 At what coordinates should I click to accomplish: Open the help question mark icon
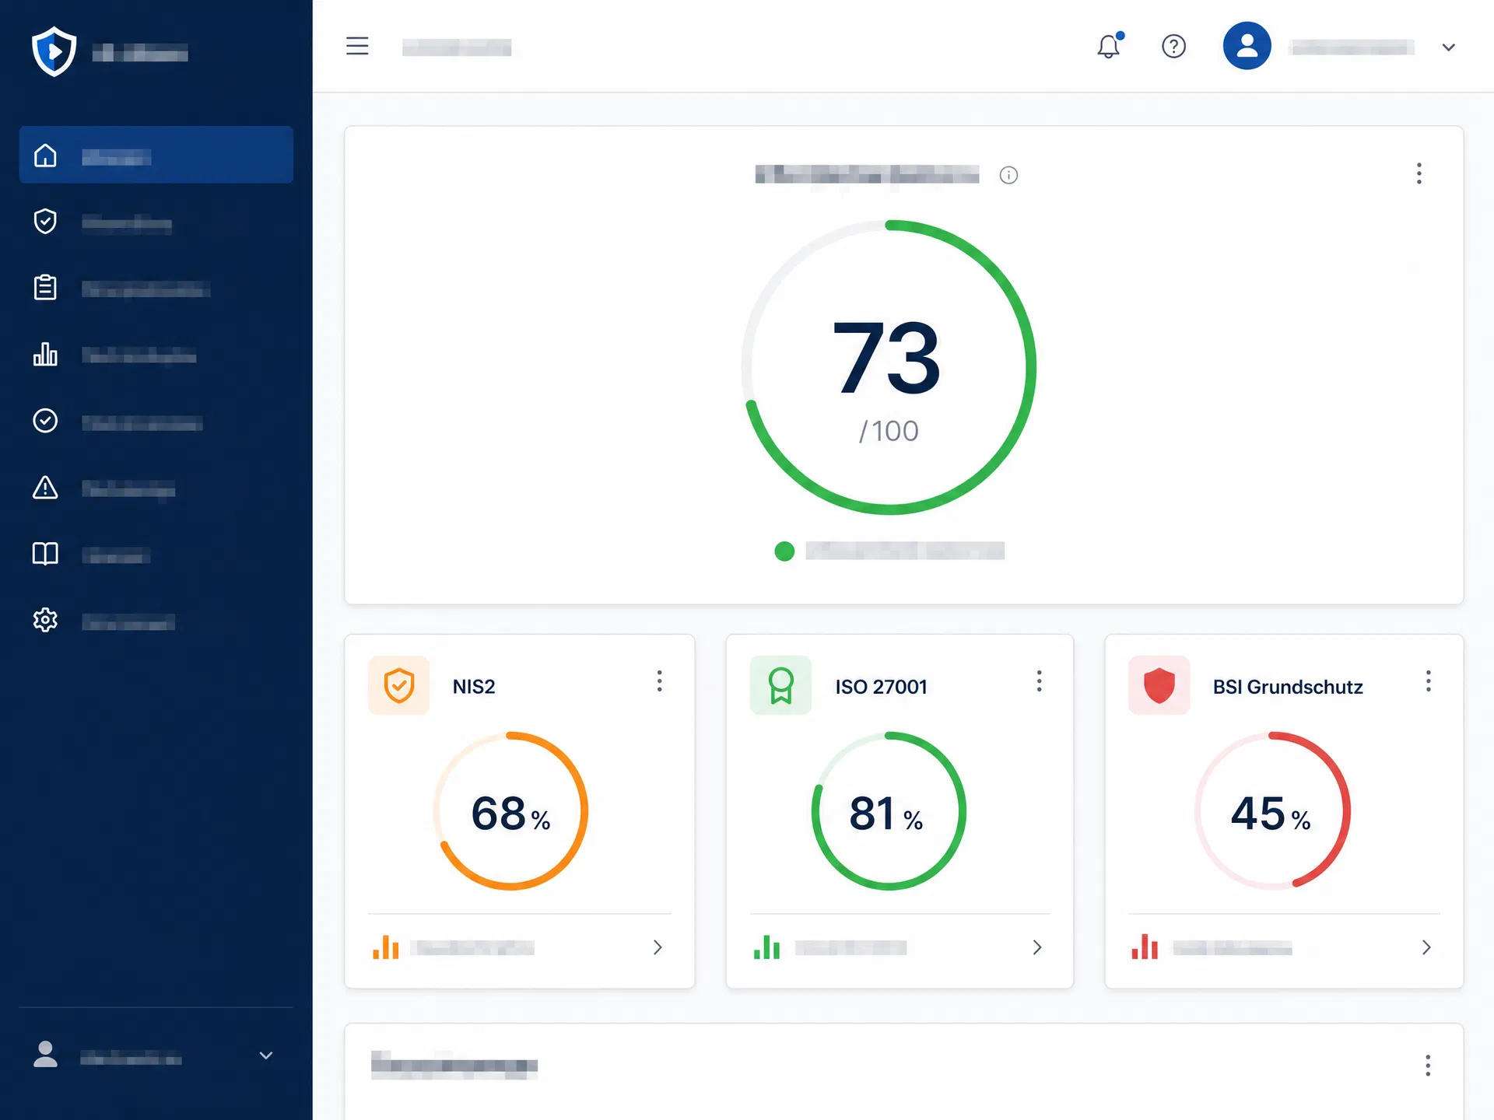coord(1173,47)
